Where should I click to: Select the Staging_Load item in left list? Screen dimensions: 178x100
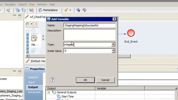point(11,91)
